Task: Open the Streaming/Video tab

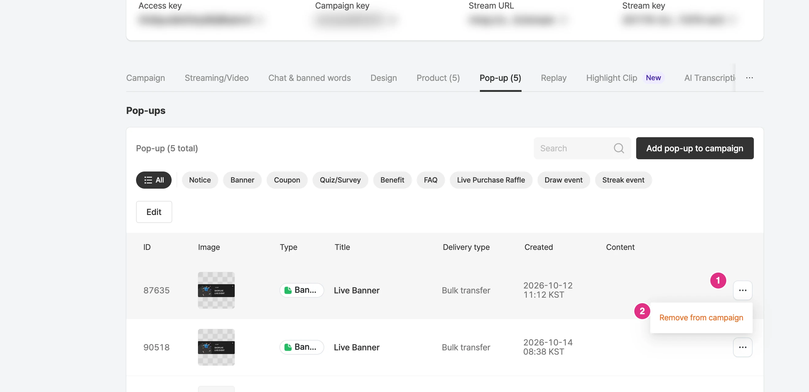Action: coord(216,78)
